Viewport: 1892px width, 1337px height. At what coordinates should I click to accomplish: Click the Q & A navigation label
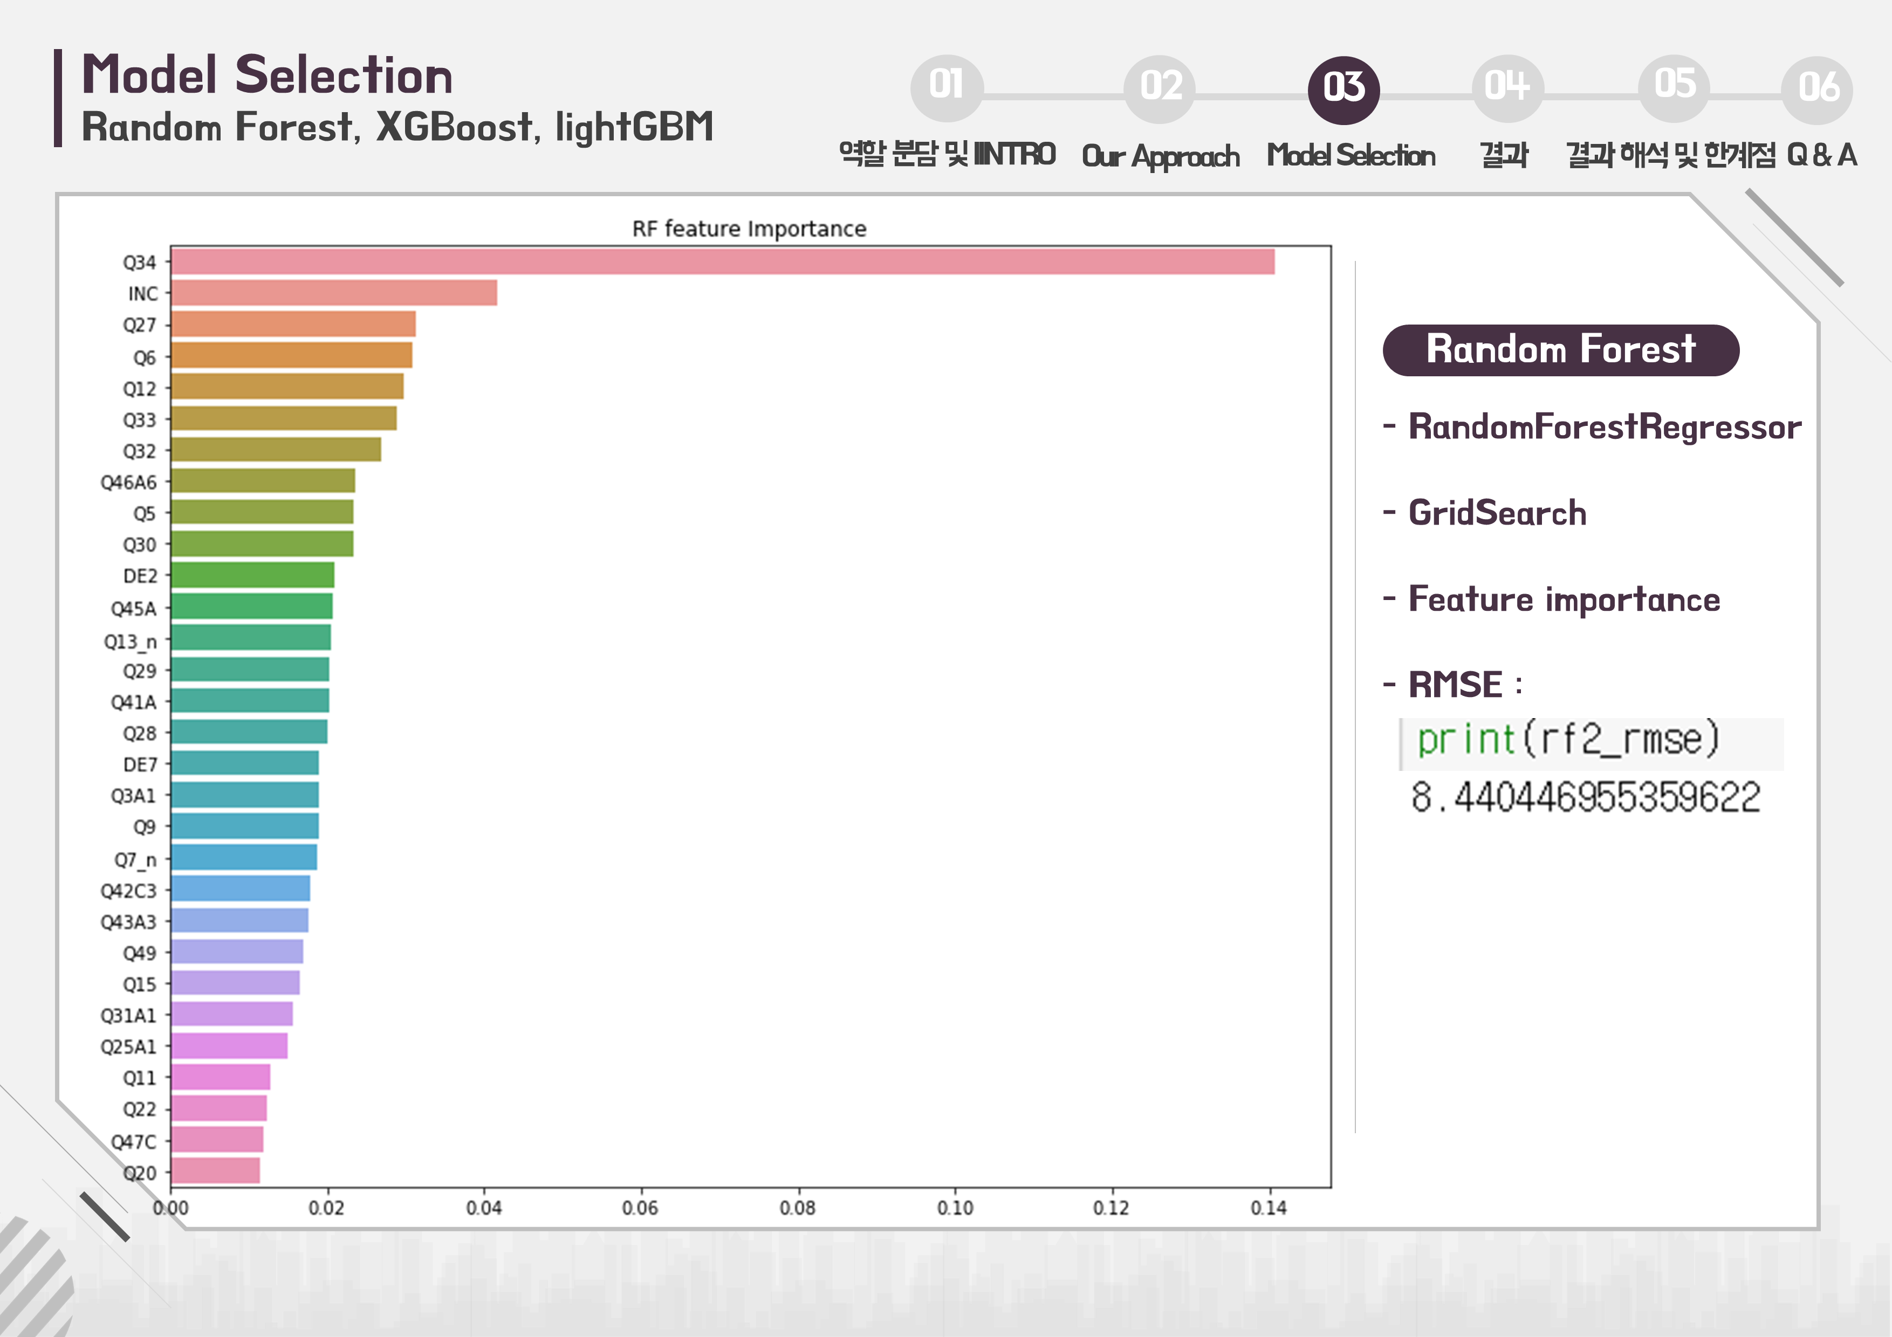point(1821,155)
